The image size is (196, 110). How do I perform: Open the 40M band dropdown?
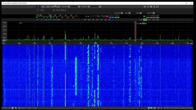pos(111,16)
